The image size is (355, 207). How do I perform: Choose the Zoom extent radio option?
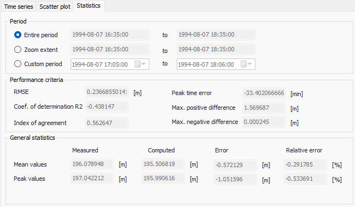18,50
